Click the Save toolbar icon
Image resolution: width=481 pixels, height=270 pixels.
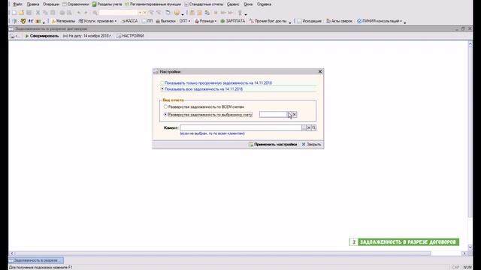point(29,13)
